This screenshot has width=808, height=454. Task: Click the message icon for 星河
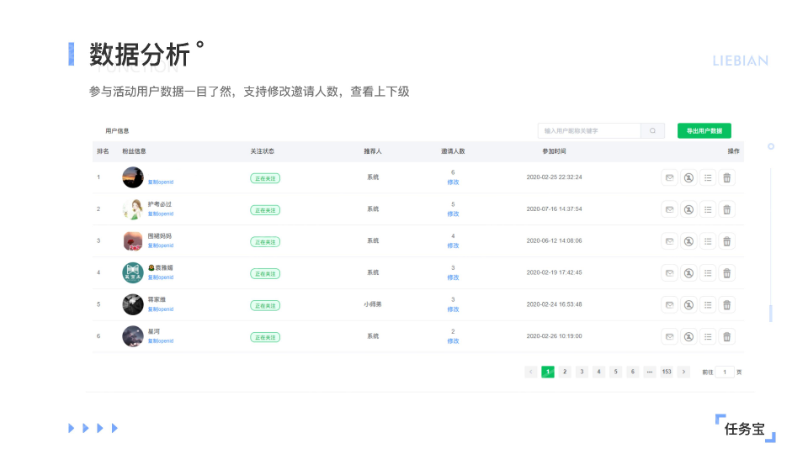[x=669, y=336]
